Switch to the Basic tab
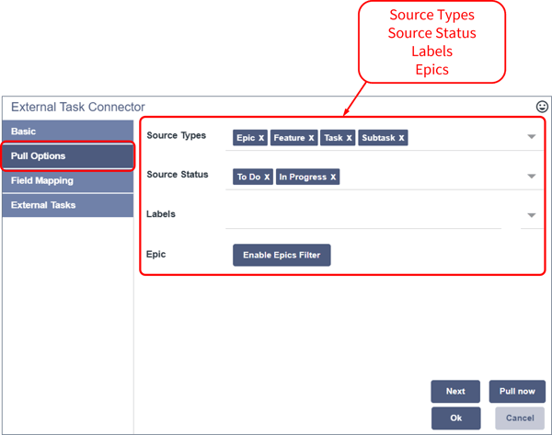This screenshot has width=552, height=435. (x=67, y=132)
